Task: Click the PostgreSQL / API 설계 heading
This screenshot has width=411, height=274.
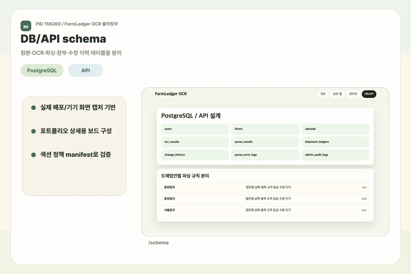Action: [x=191, y=116]
